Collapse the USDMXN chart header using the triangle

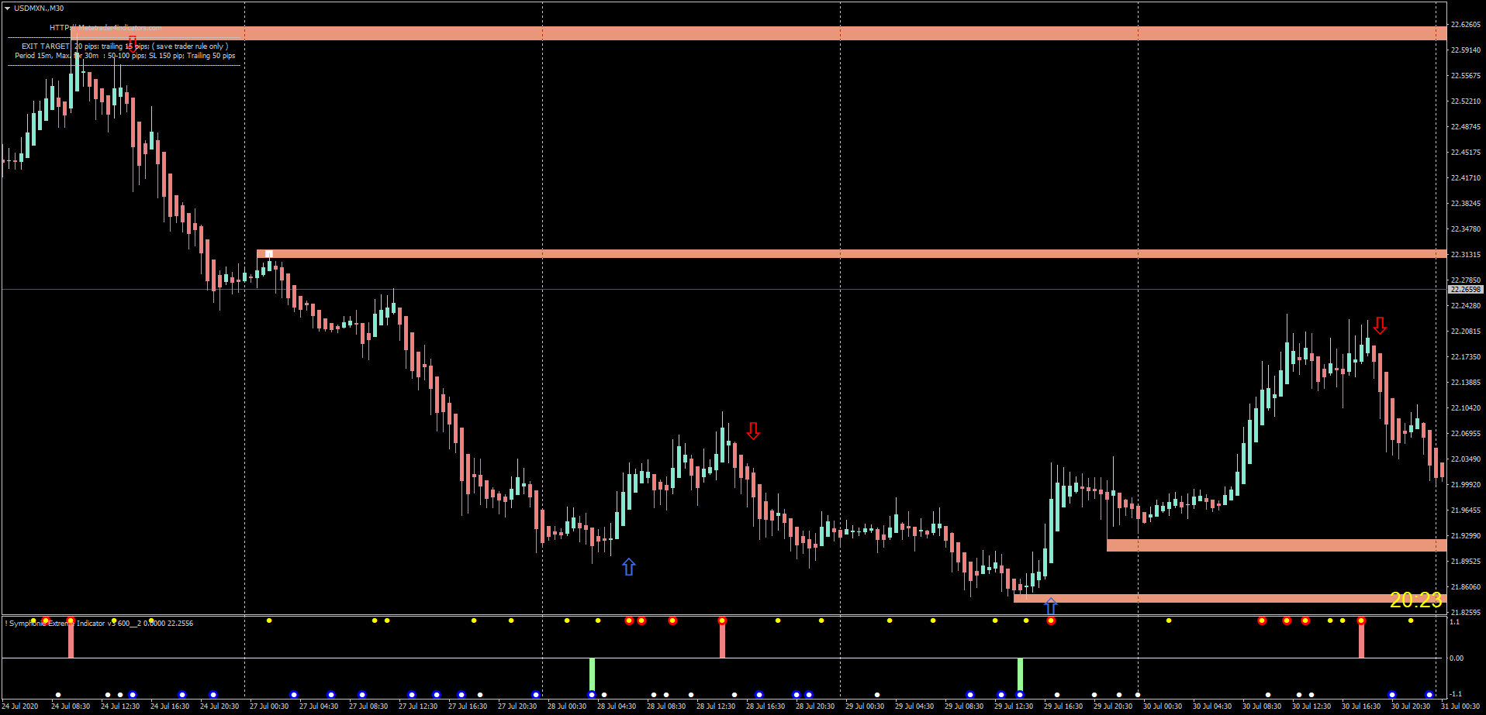6,8
